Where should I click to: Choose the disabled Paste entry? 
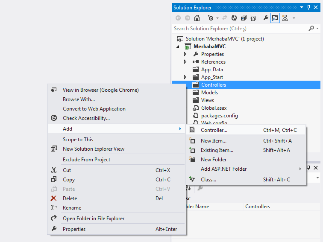(x=117, y=189)
